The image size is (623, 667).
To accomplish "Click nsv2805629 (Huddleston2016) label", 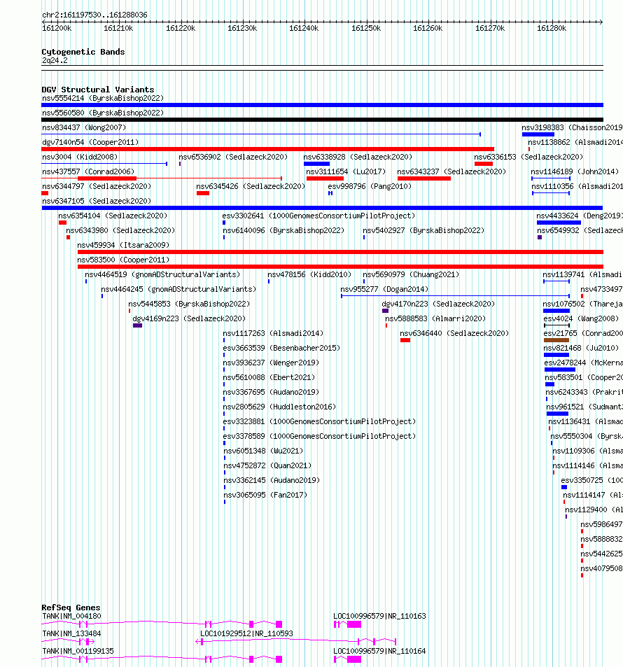I will [x=279, y=407].
